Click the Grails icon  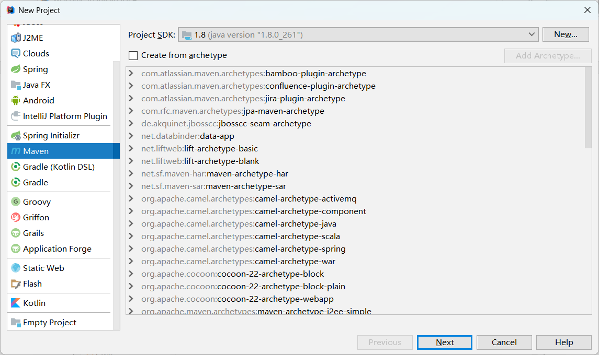[16, 233]
